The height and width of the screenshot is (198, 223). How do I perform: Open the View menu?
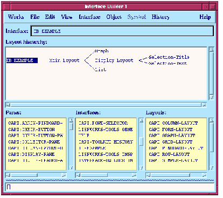click(x=67, y=17)
